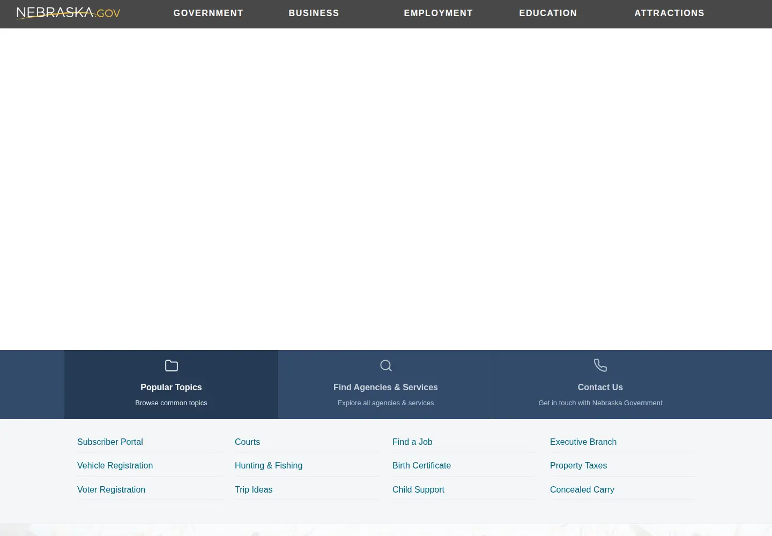Click the Contact Us phone icon
This screenshot has width=772, height=536.
tap(600, 366)
